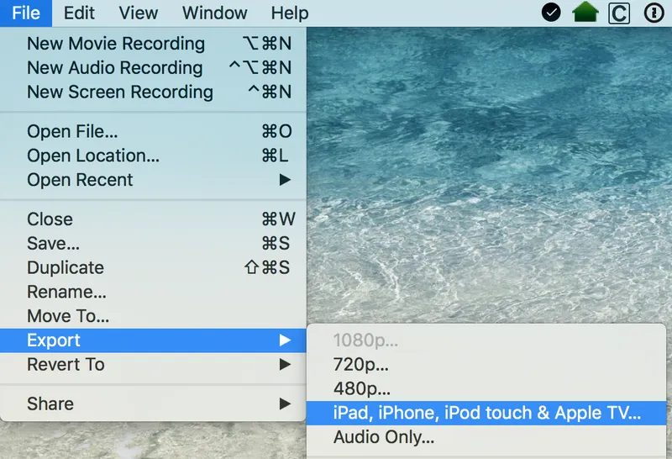This screenshot has height=459, width=672.
Task: Select New Screen Recording
Action: tap(153, 92)
